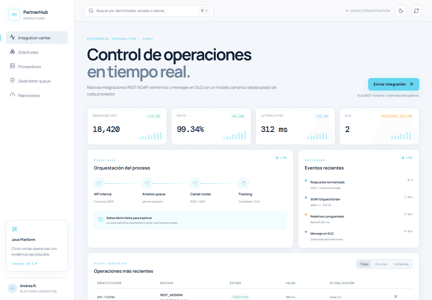Open the Respuesta normalizada event
Screen dimensions: 432x300
tap(358, 185)
